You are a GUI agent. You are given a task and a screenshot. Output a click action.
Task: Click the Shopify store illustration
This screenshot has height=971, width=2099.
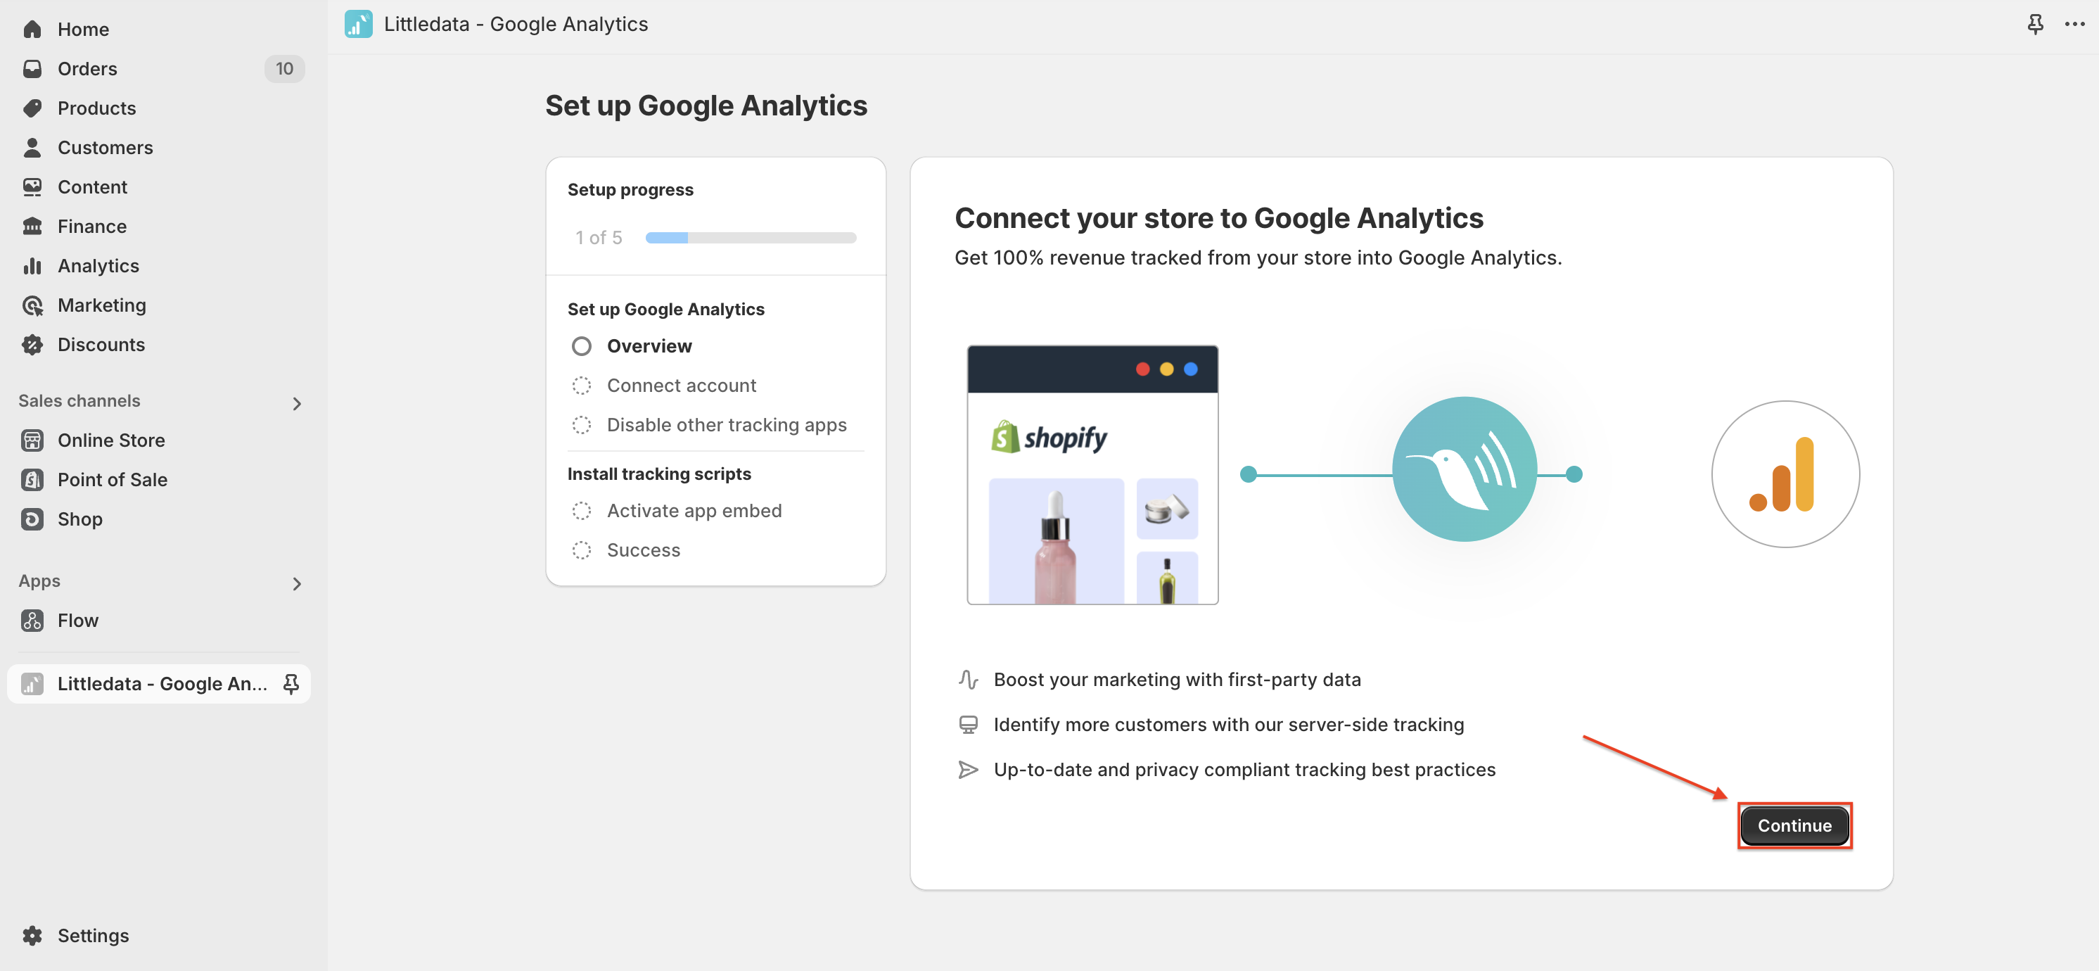pyautogui.click(x=1092, y=474)
